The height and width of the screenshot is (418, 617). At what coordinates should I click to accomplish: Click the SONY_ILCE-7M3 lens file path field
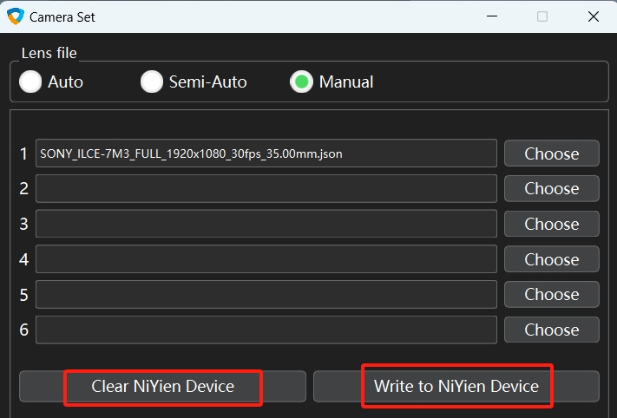pyautogui.click(x=266, y=153)
